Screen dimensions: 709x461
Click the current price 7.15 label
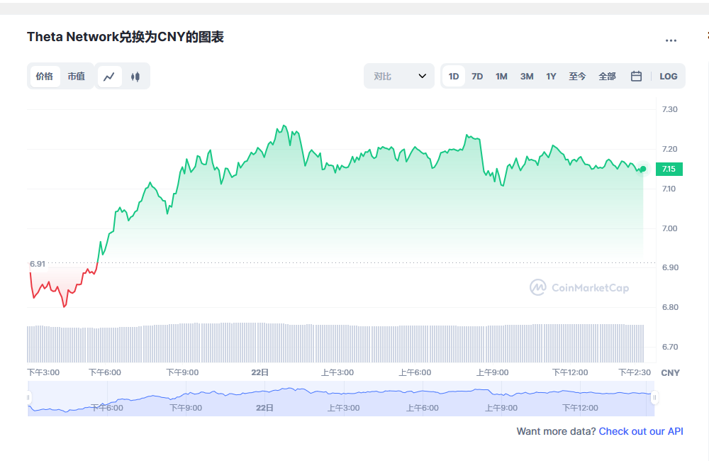(669, 169)
